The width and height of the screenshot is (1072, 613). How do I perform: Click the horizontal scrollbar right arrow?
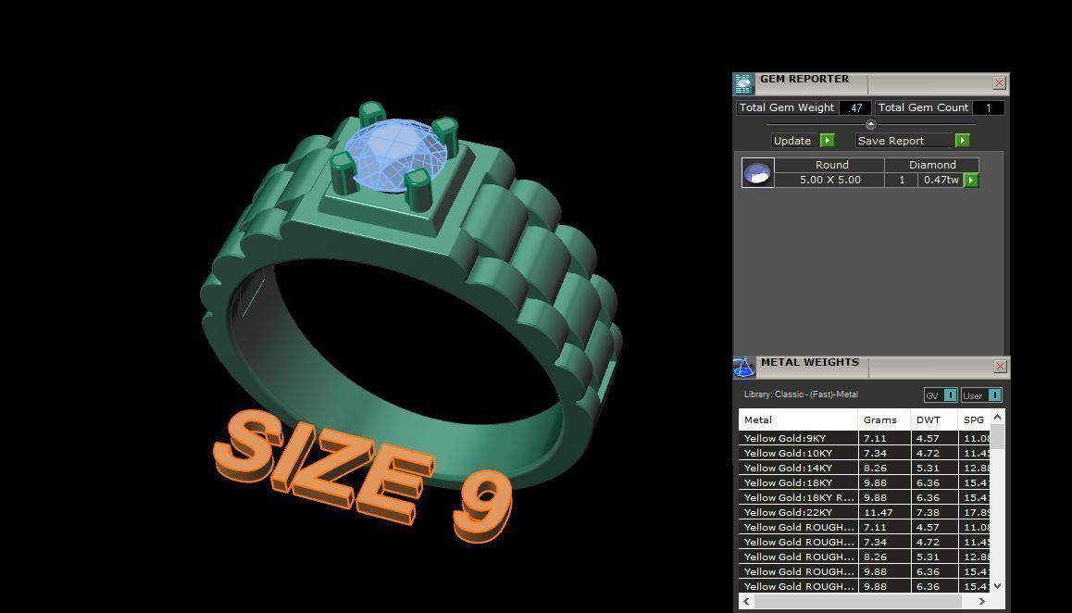[x=982, y=601]
